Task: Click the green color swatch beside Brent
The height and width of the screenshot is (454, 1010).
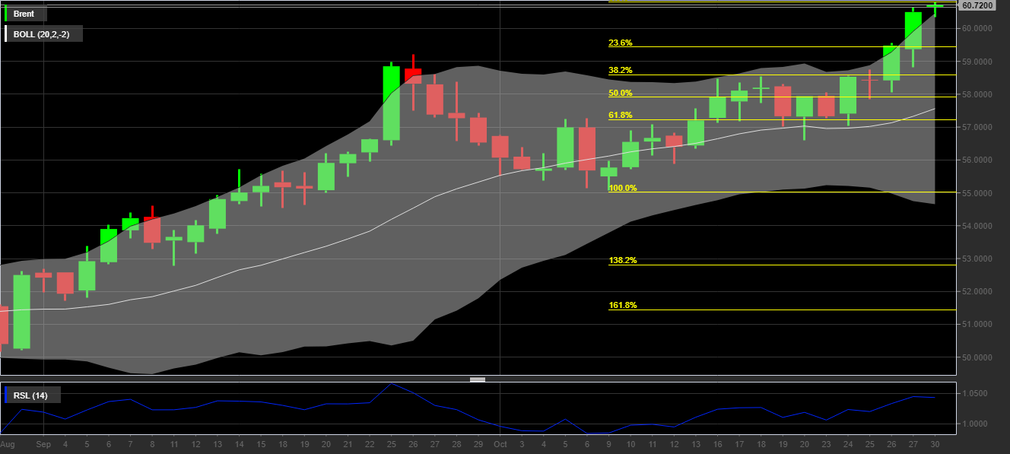Action: (x=6, y=14)
